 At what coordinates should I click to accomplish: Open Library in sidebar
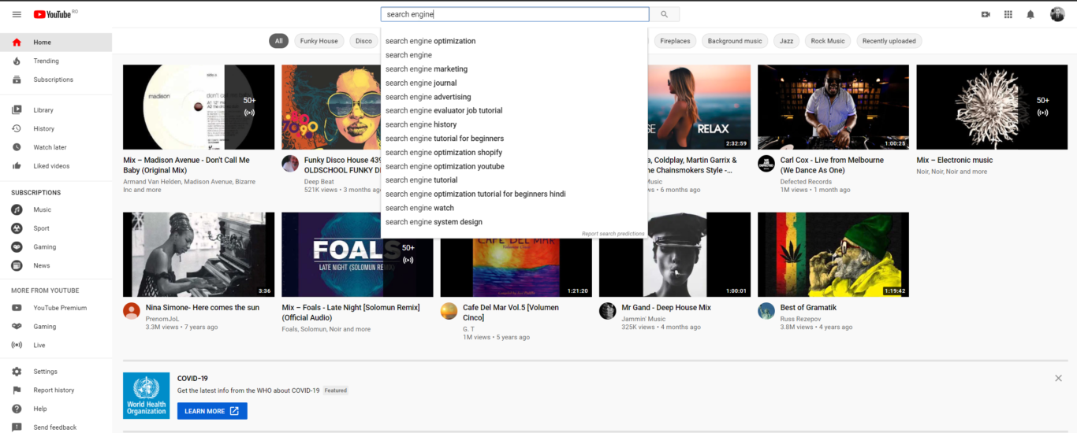pos(56,110)
